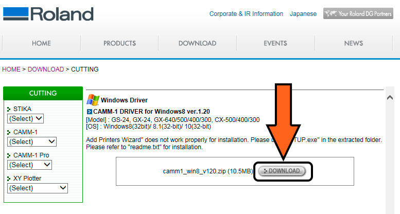The image size is (400, 214).
Task: Switch to the Japanese site link
Action: coord(303,14)
